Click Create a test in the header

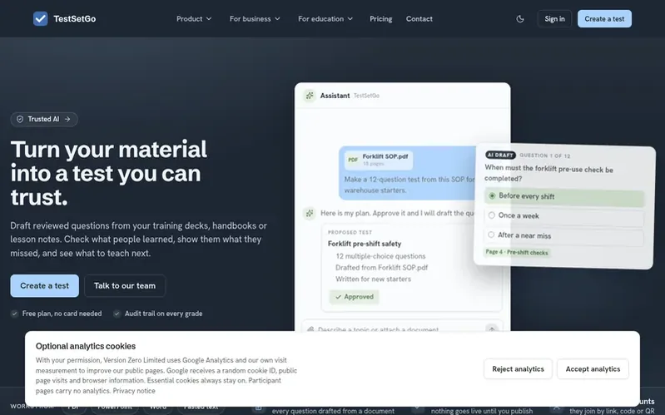point(604,18)
